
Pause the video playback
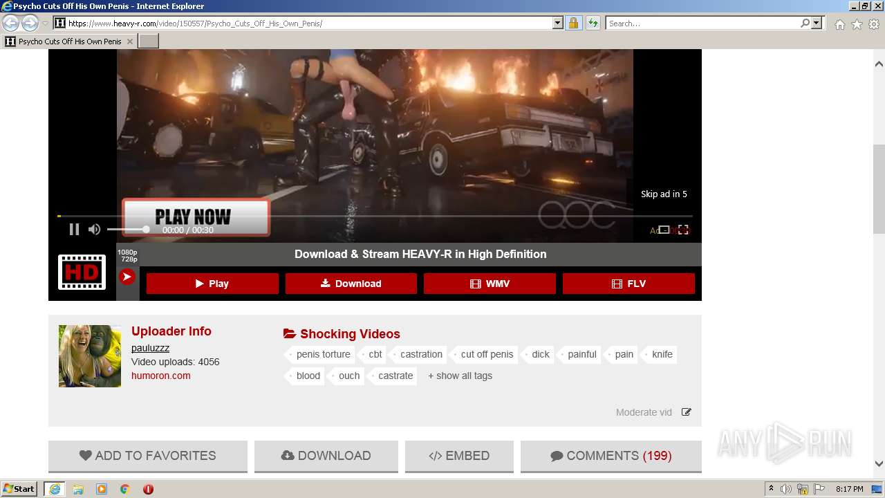pos(74,230)
